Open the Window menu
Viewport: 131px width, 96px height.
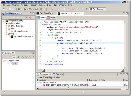[x=62, y=5]
